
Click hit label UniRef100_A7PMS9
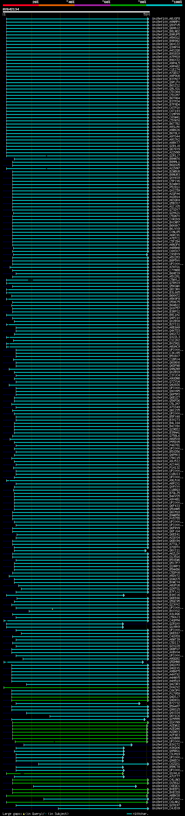pos(166,57)
